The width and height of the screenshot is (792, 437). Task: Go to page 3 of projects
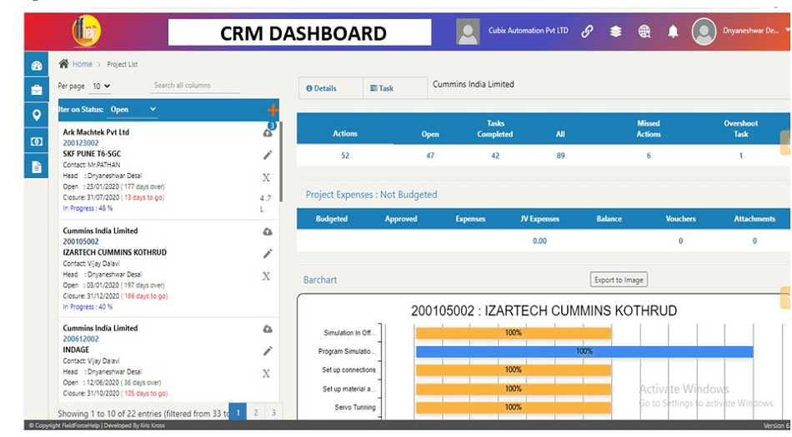(273, 412)
